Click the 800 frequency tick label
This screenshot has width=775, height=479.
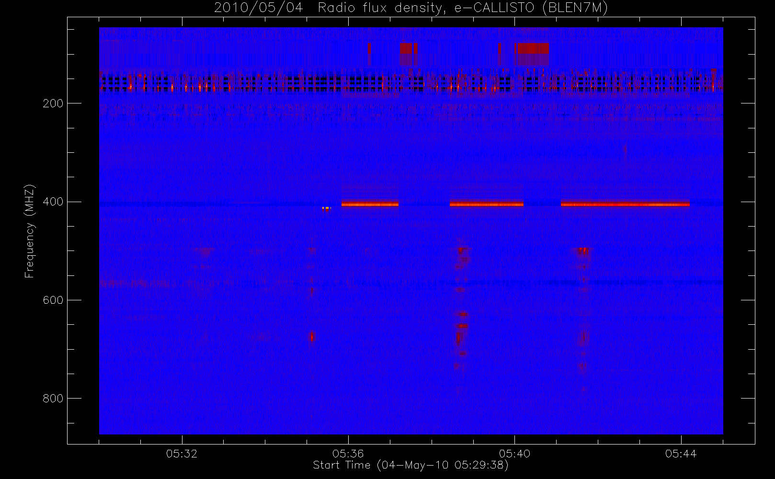coord(53,399)
